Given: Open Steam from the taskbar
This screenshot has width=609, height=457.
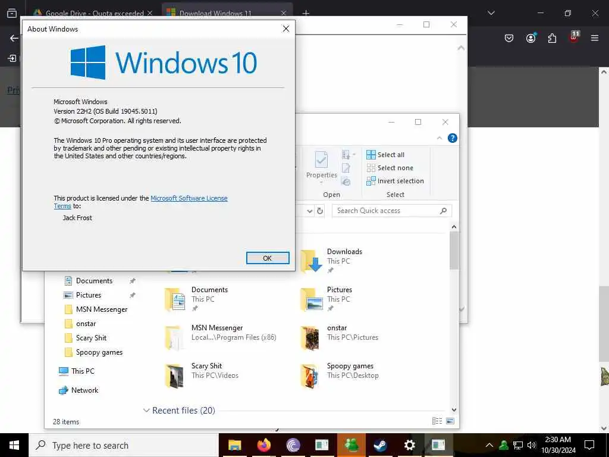Looking at the screenshot, I should click(x=380, y=445).
